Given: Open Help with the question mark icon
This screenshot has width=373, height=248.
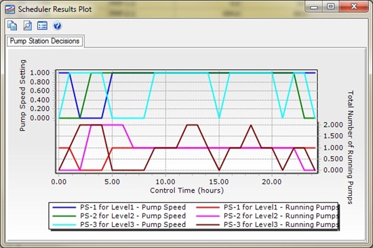Looking at the screenshot, I should [x=57, y=26].
